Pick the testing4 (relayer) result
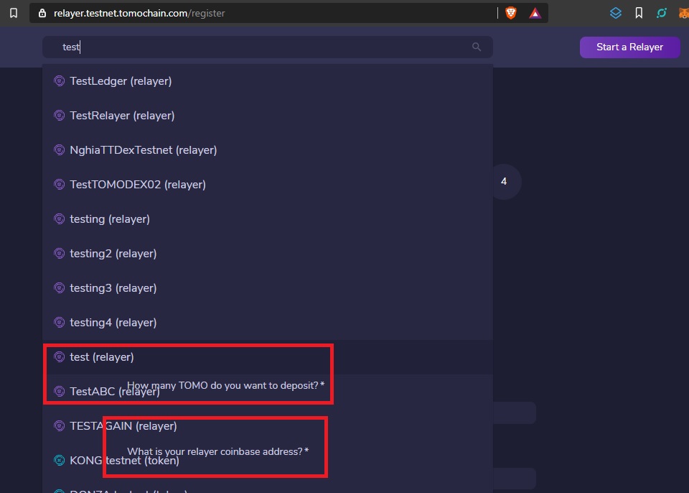Image resolution: width=689 pixels, height=493 pixels. tap(268, 322)
